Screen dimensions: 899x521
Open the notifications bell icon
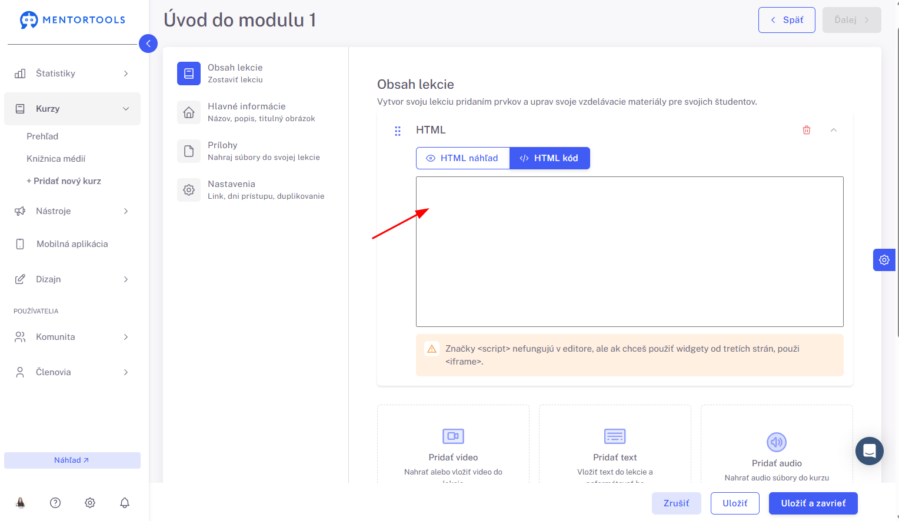click(125, 503)
